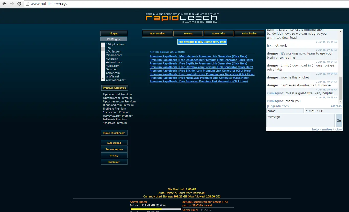This screenshot has width=349, height=212.
Task: Open the cbox link under chat
Action: pyautogui.click(x=339, y=129)
